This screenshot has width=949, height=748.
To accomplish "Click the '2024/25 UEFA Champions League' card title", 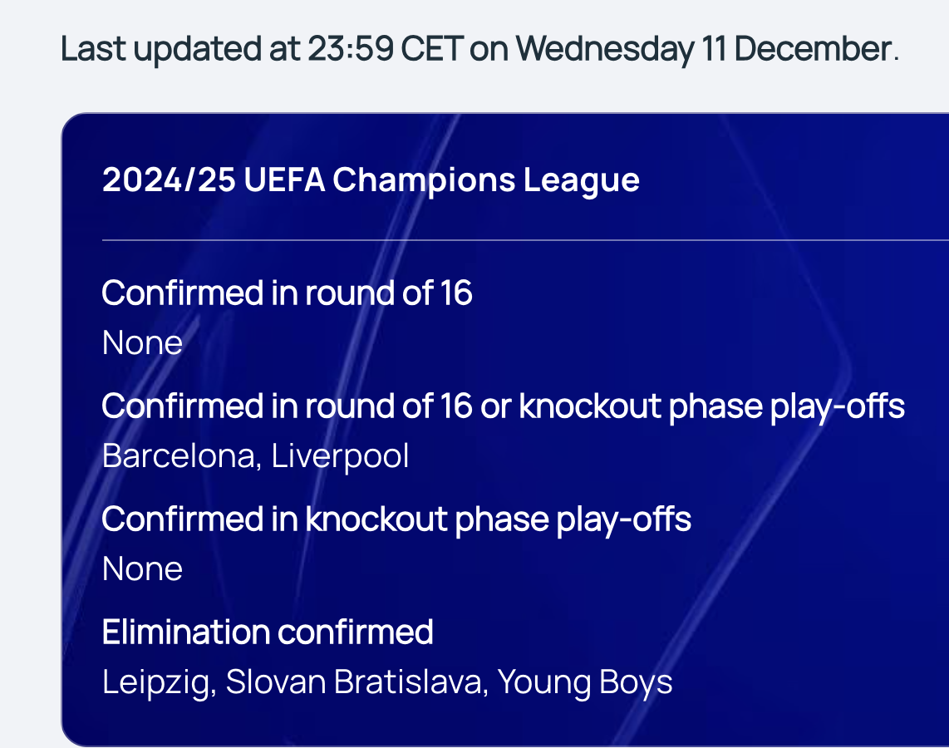I will tap(371, 180).
